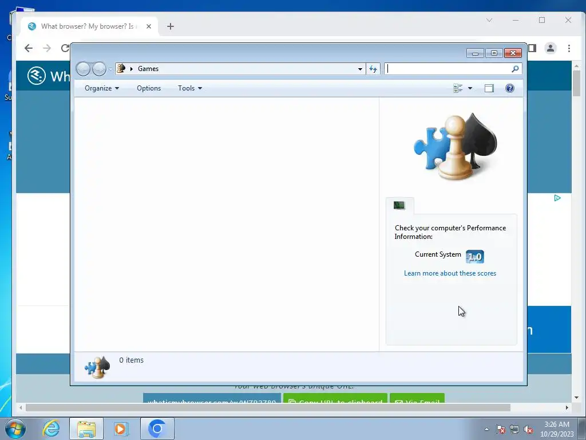The width and height of the screenshot is (586, 440).
Task: Open the taskbar clock showing 3:26 AM
Action: (x=557, y=429)
